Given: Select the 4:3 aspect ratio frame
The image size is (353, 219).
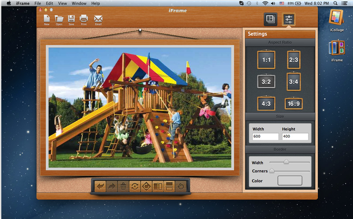Looking at the screenshot, I should coord(266,104).
